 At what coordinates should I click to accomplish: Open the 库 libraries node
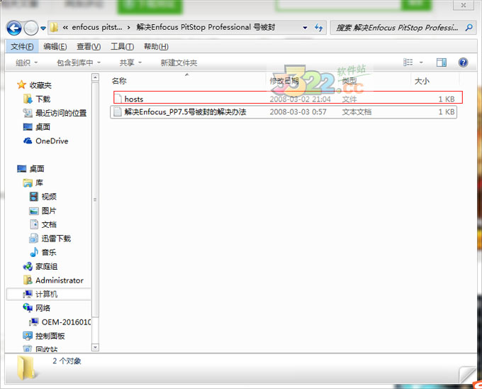click(39, 183)
